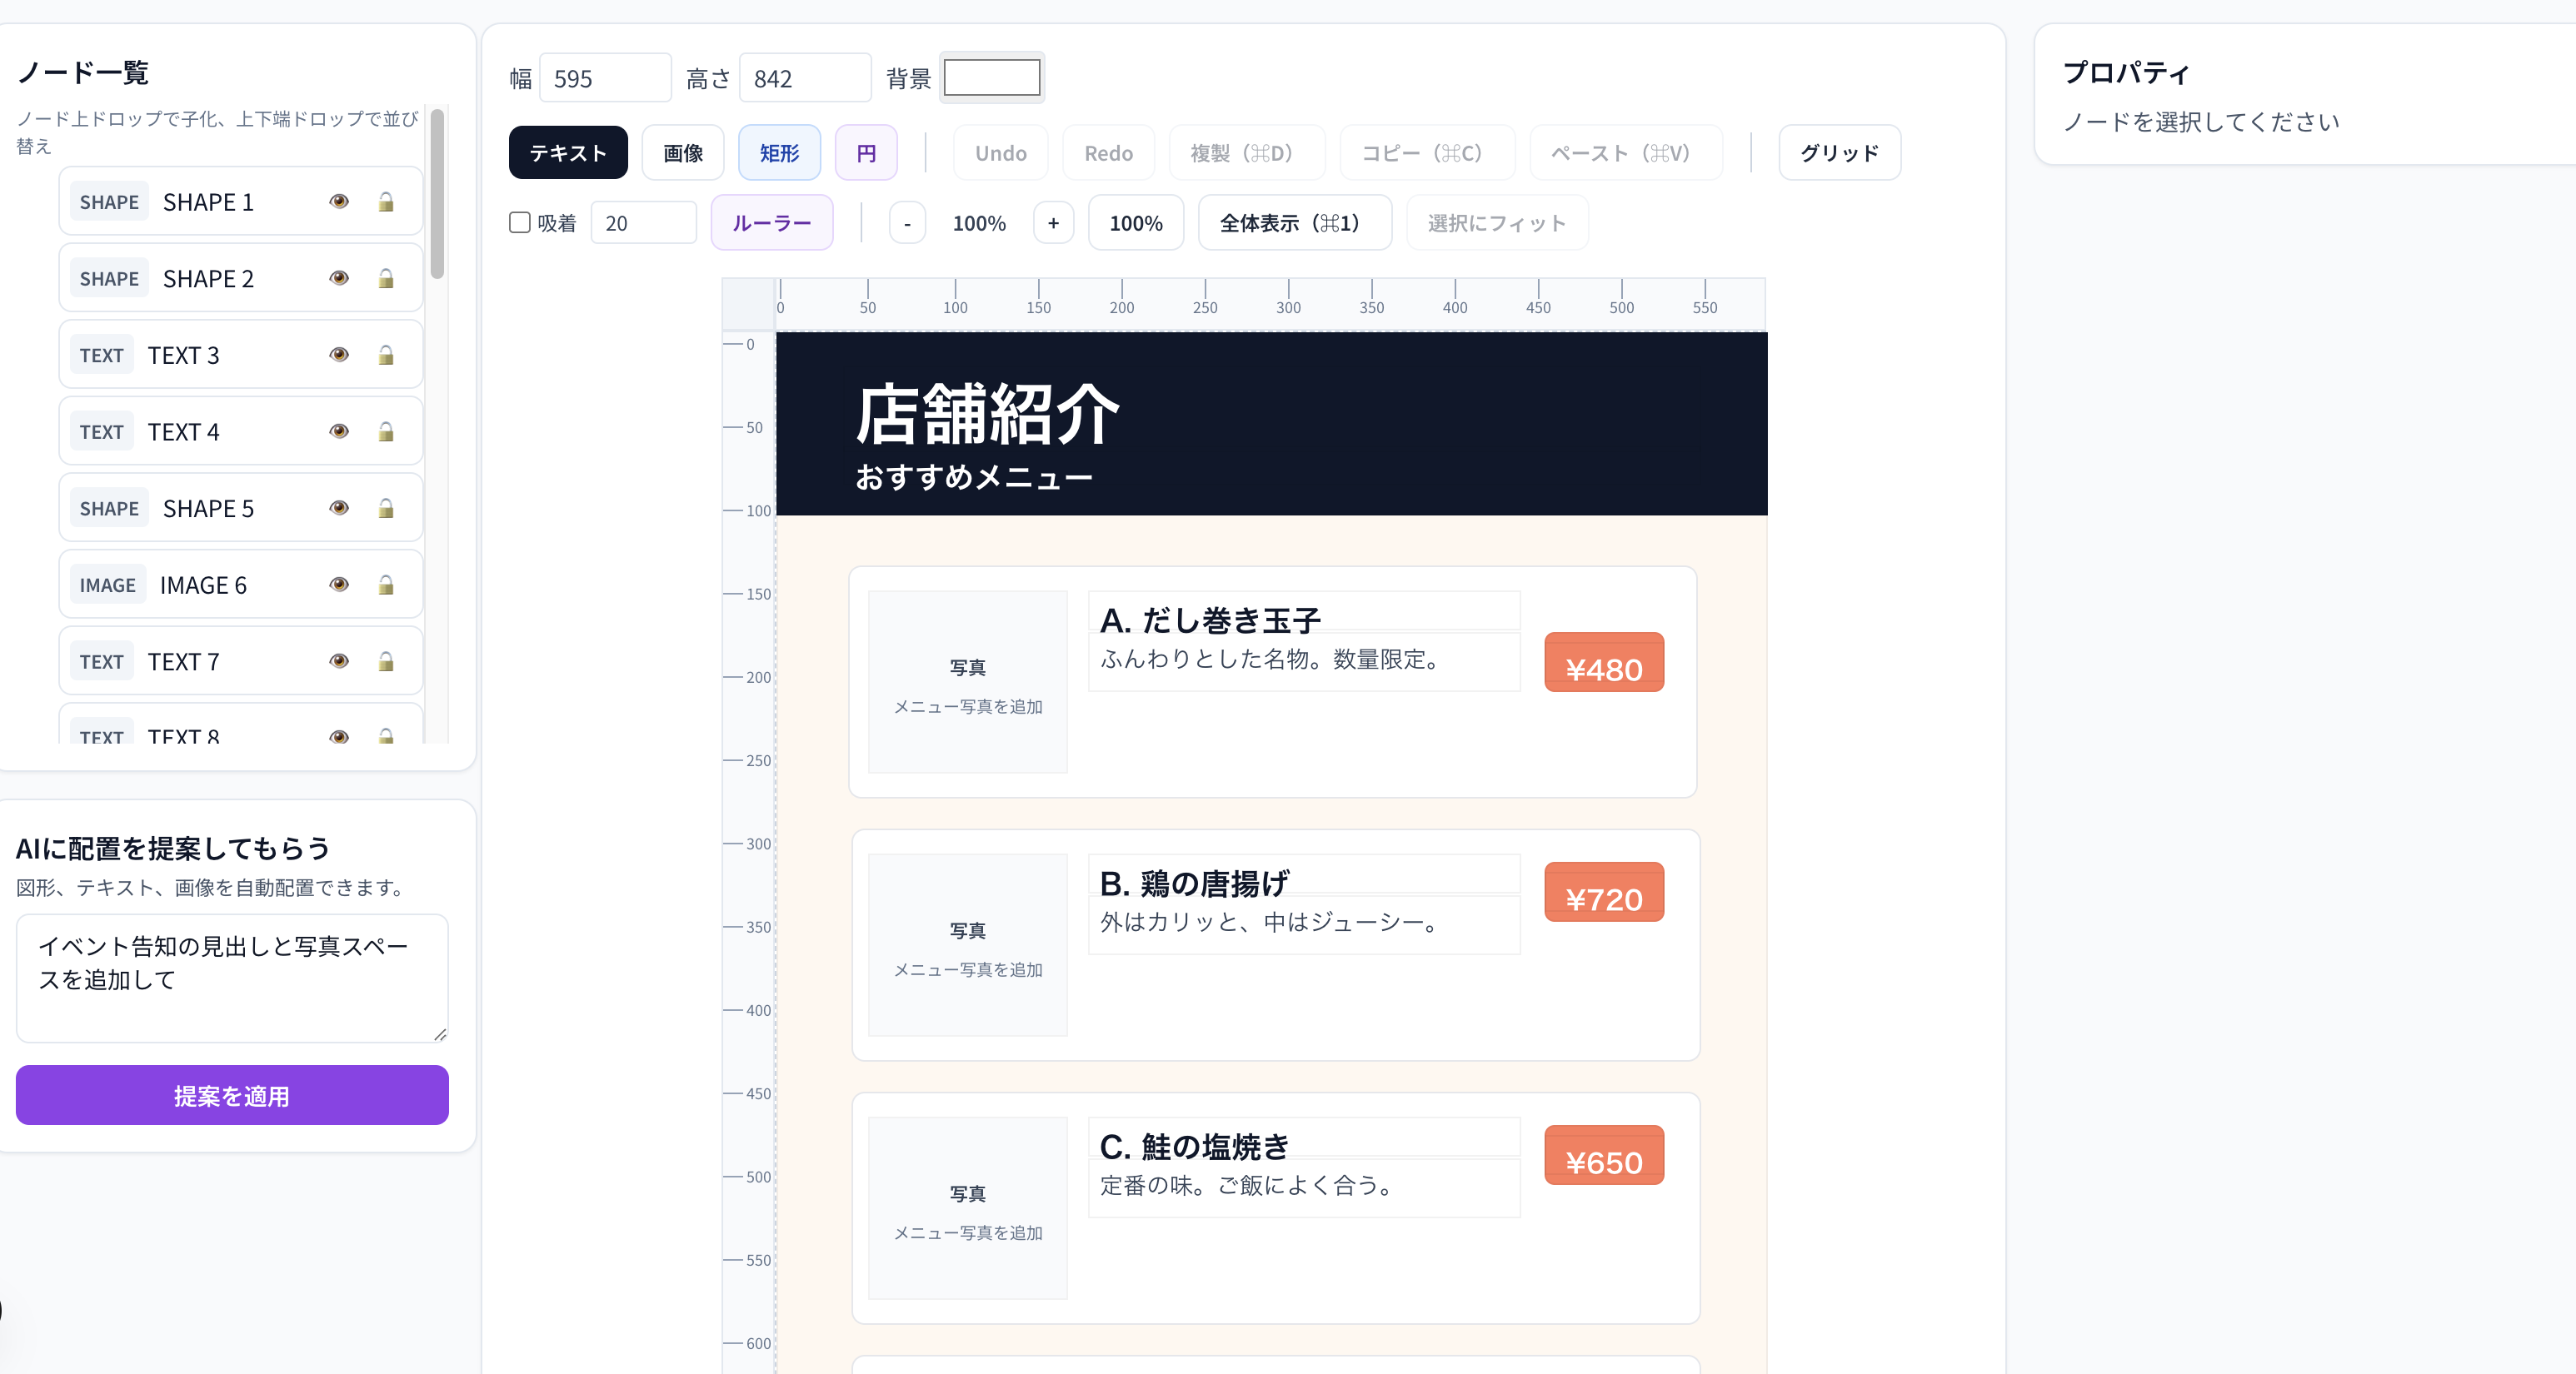This screenshot has width=2576, height=1374.
Task: Click the lock icon for TEXT 7
Action: (x=385, y=661)
